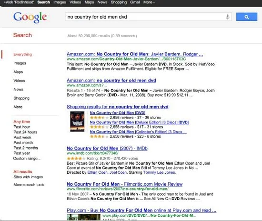Select the Any time filter
Image resolution: width=262 pixels, height=221 pixels.
(22, 121)
